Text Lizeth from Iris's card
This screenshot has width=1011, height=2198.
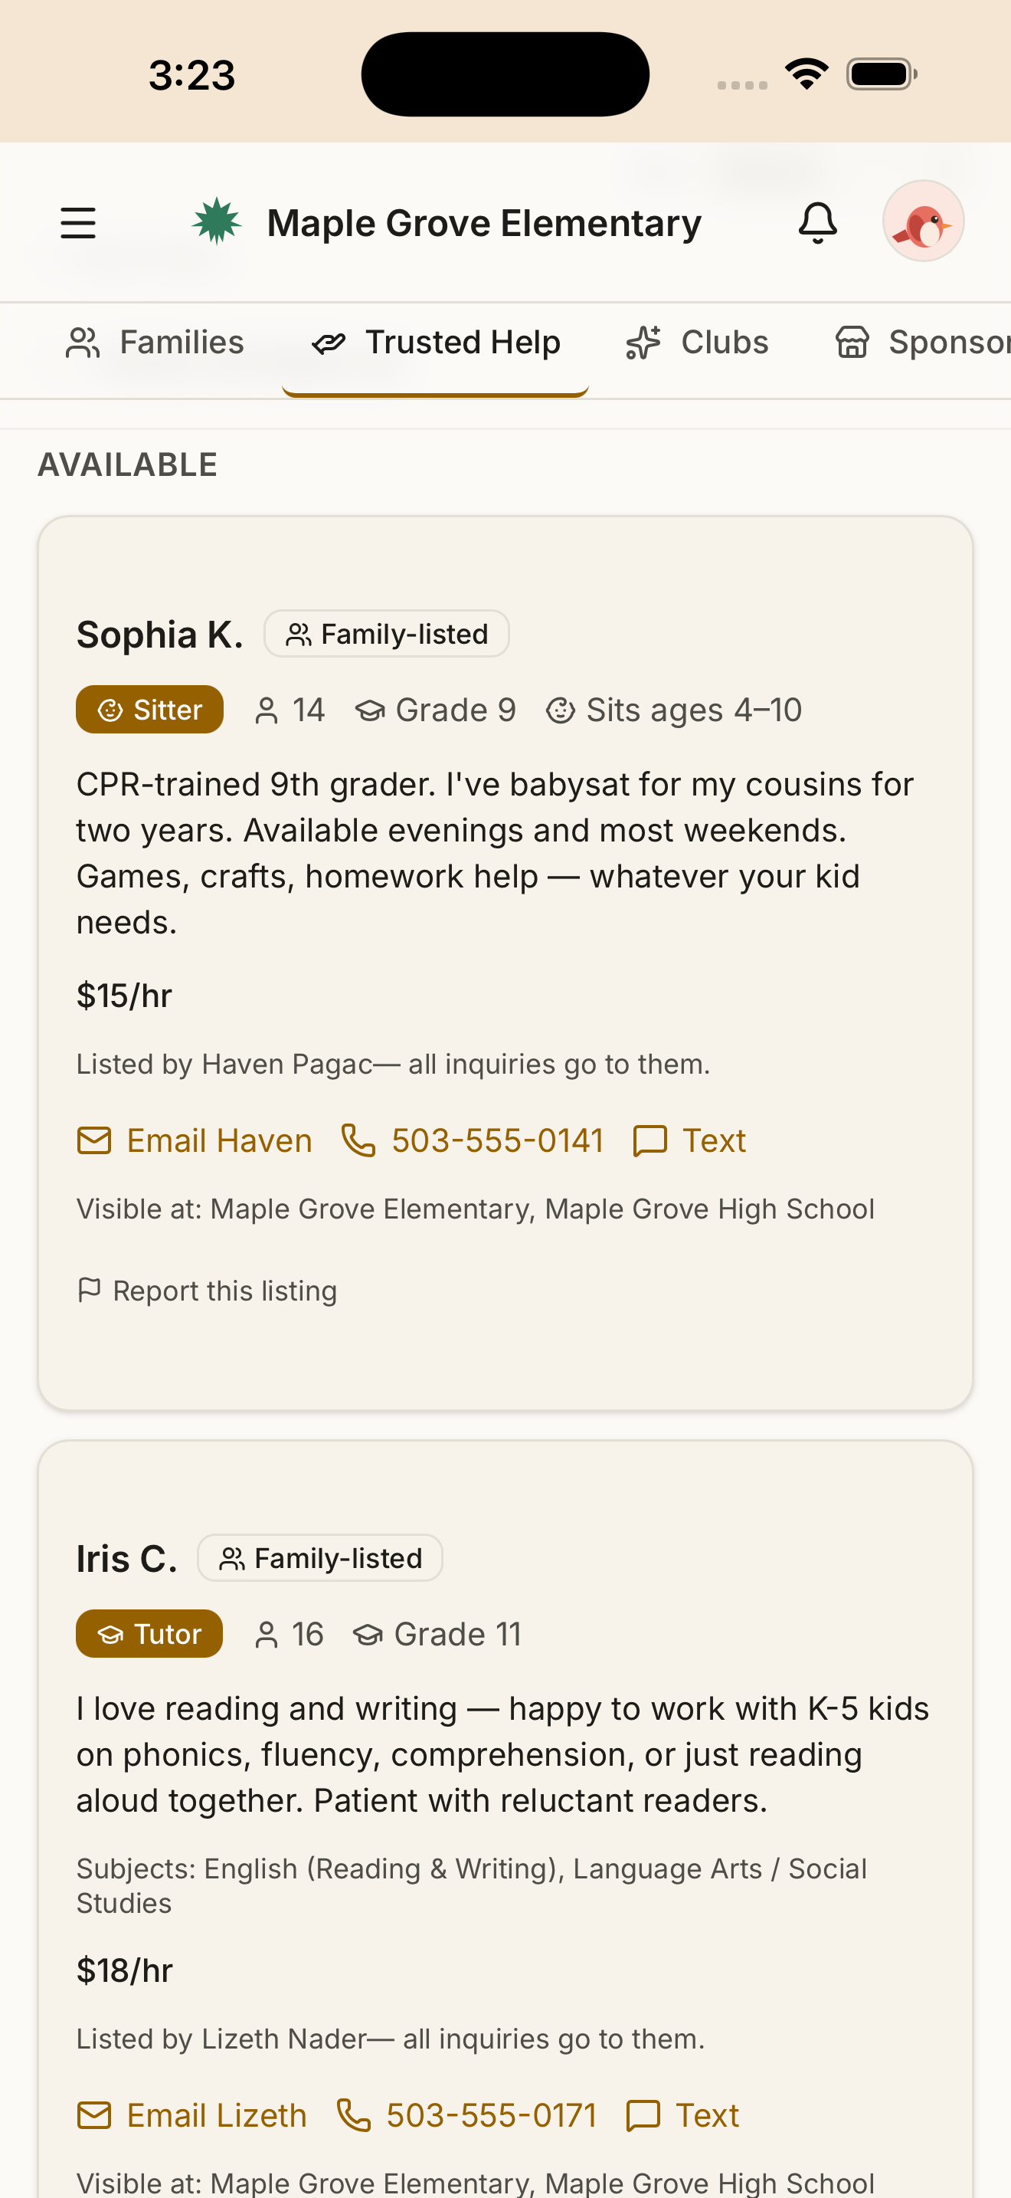682,2116
